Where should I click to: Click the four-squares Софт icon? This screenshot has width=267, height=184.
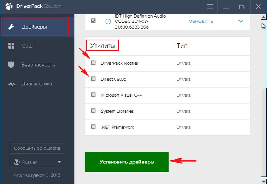[11, 46]
